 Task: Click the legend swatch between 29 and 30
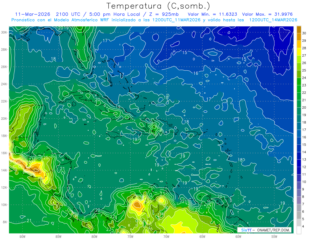click(x=299, y=37)
